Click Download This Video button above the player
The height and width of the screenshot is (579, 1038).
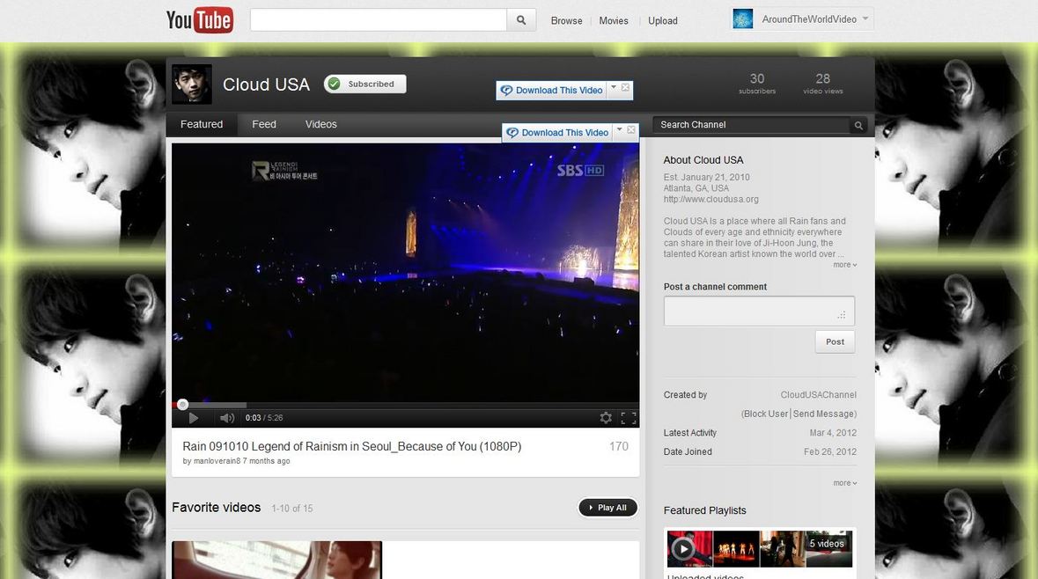[x=558, y=132]
